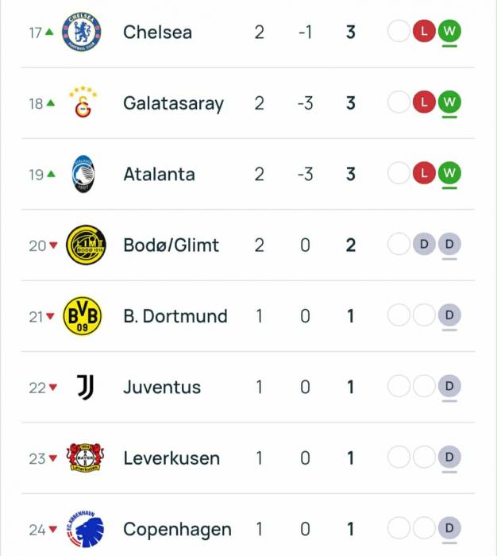Screen dimensions: 497x556
Task: Click the Galatasaray club crest
Action: click(83, 103)
